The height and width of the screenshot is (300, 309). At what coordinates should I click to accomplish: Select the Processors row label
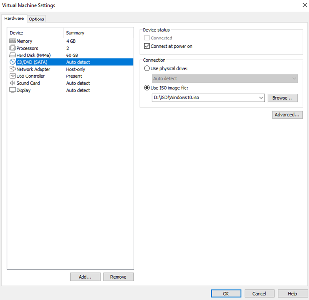tap(27, 48)
